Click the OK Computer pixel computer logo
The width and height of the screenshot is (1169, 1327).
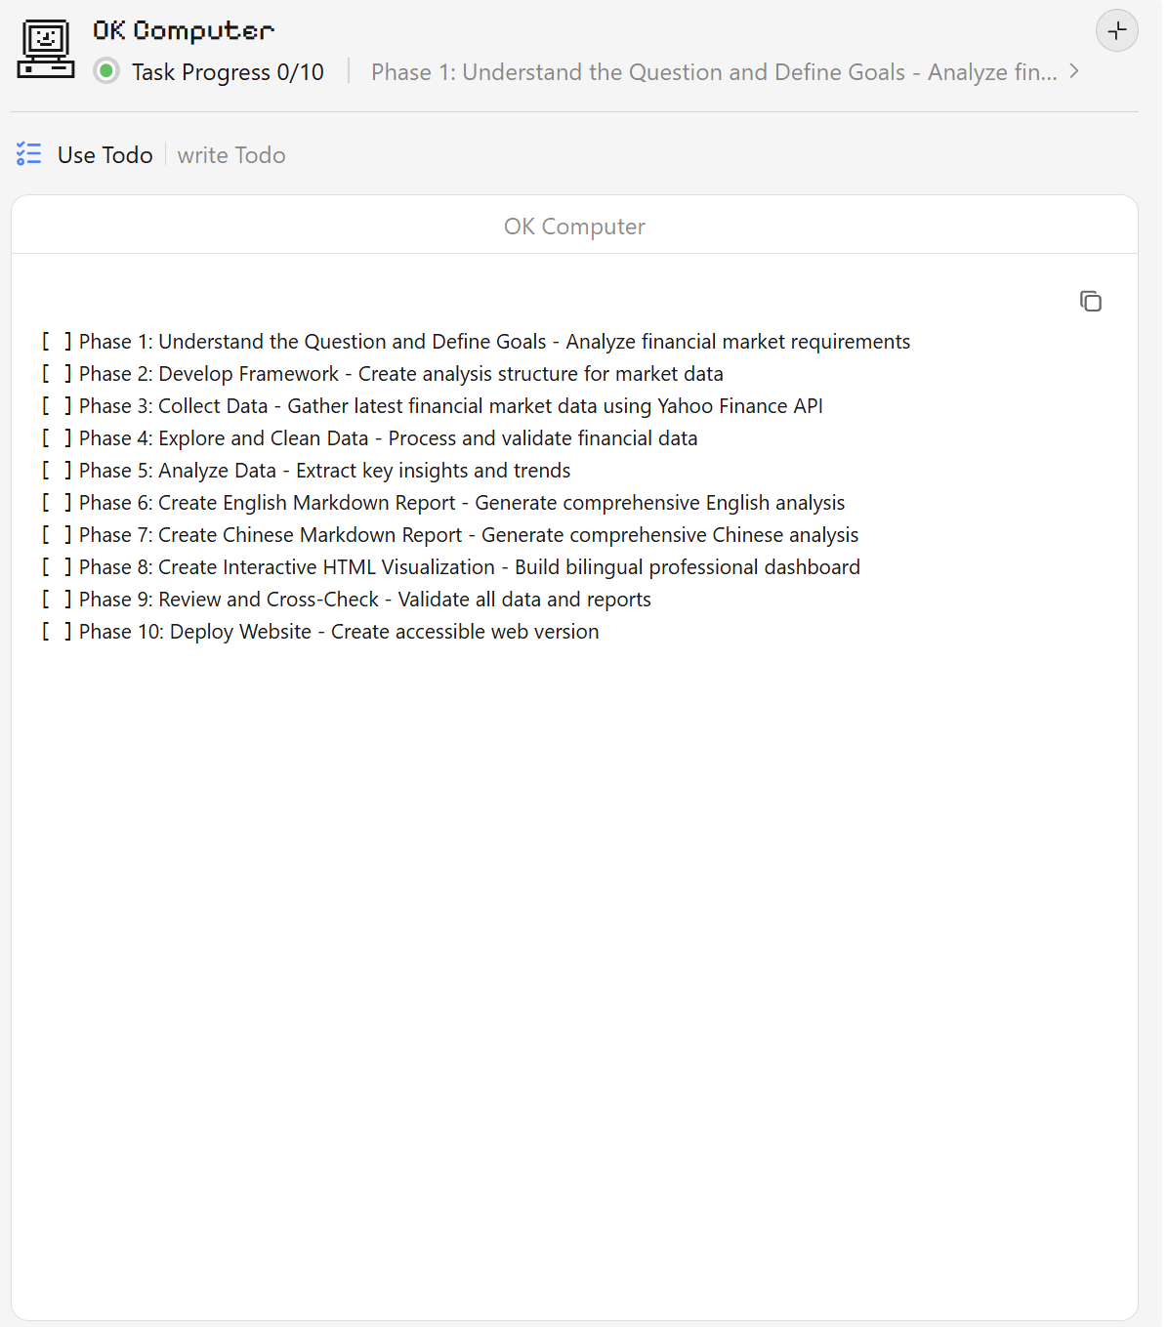coord(46,49)
